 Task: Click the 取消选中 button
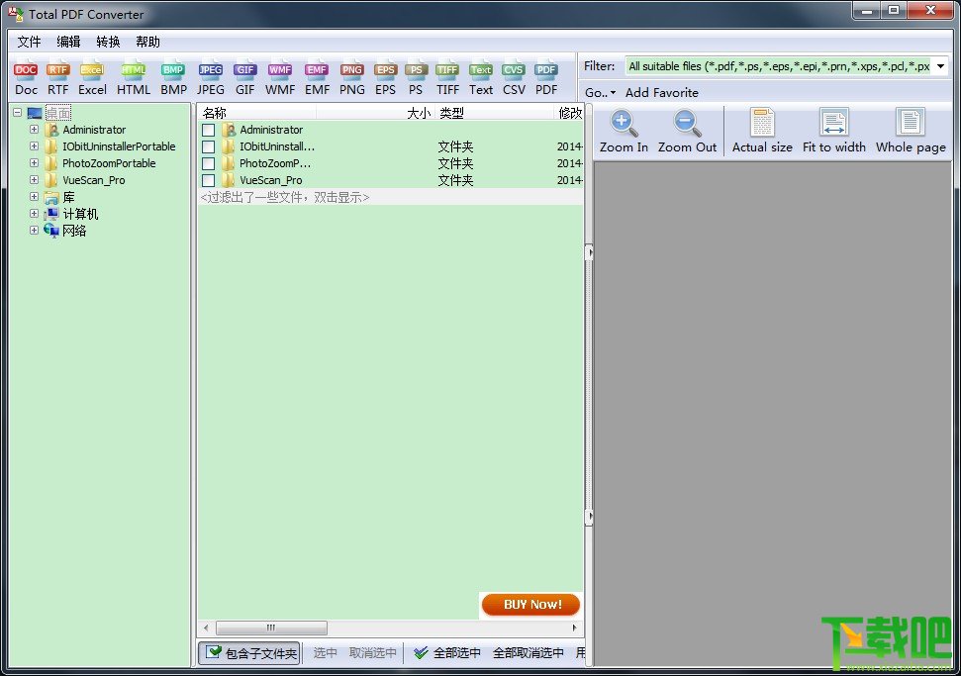[373, 652]
